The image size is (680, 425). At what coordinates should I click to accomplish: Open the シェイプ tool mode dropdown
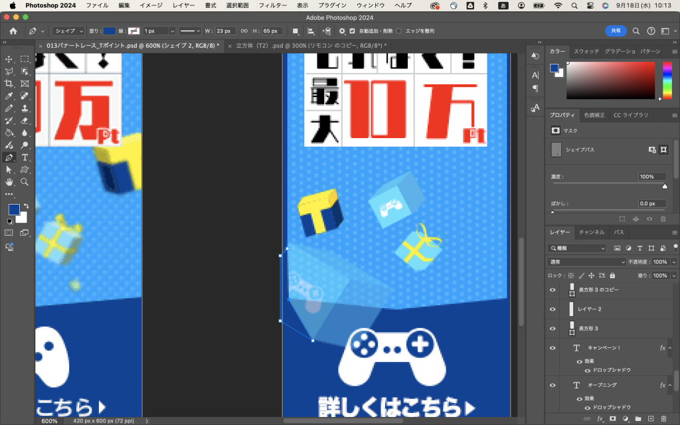click(x=68, y=31)
